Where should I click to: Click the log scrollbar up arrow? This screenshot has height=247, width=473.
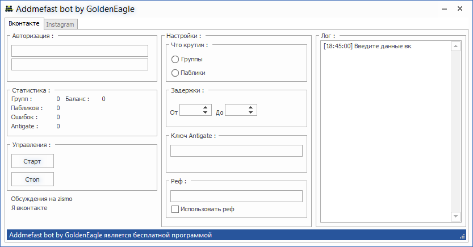(455, 46)
